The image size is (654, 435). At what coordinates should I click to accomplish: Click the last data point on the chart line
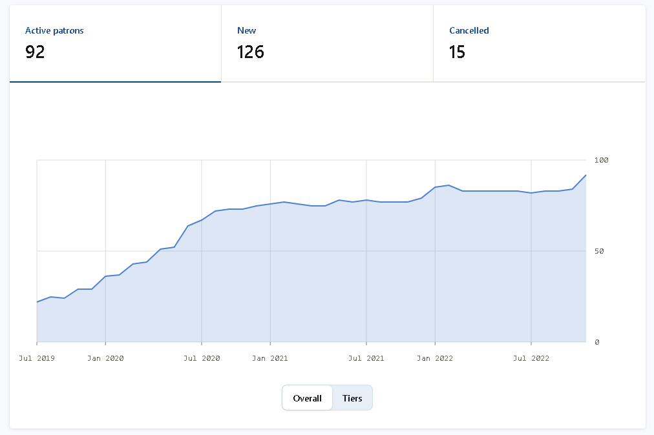(585, 175)
